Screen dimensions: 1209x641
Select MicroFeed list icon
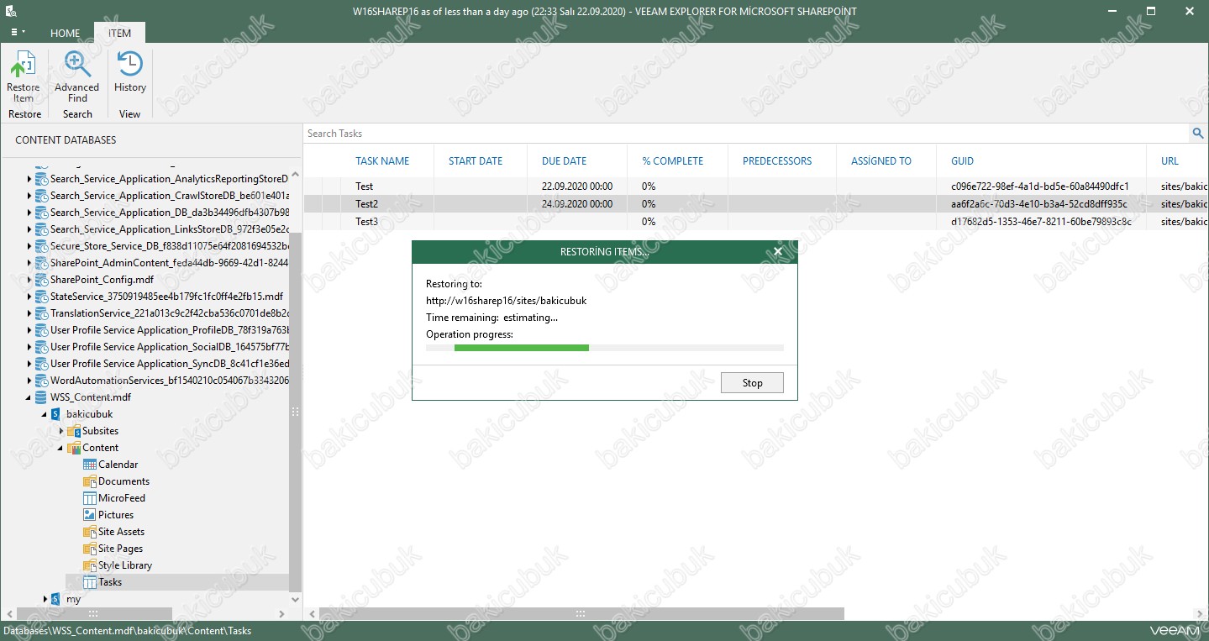90,498
